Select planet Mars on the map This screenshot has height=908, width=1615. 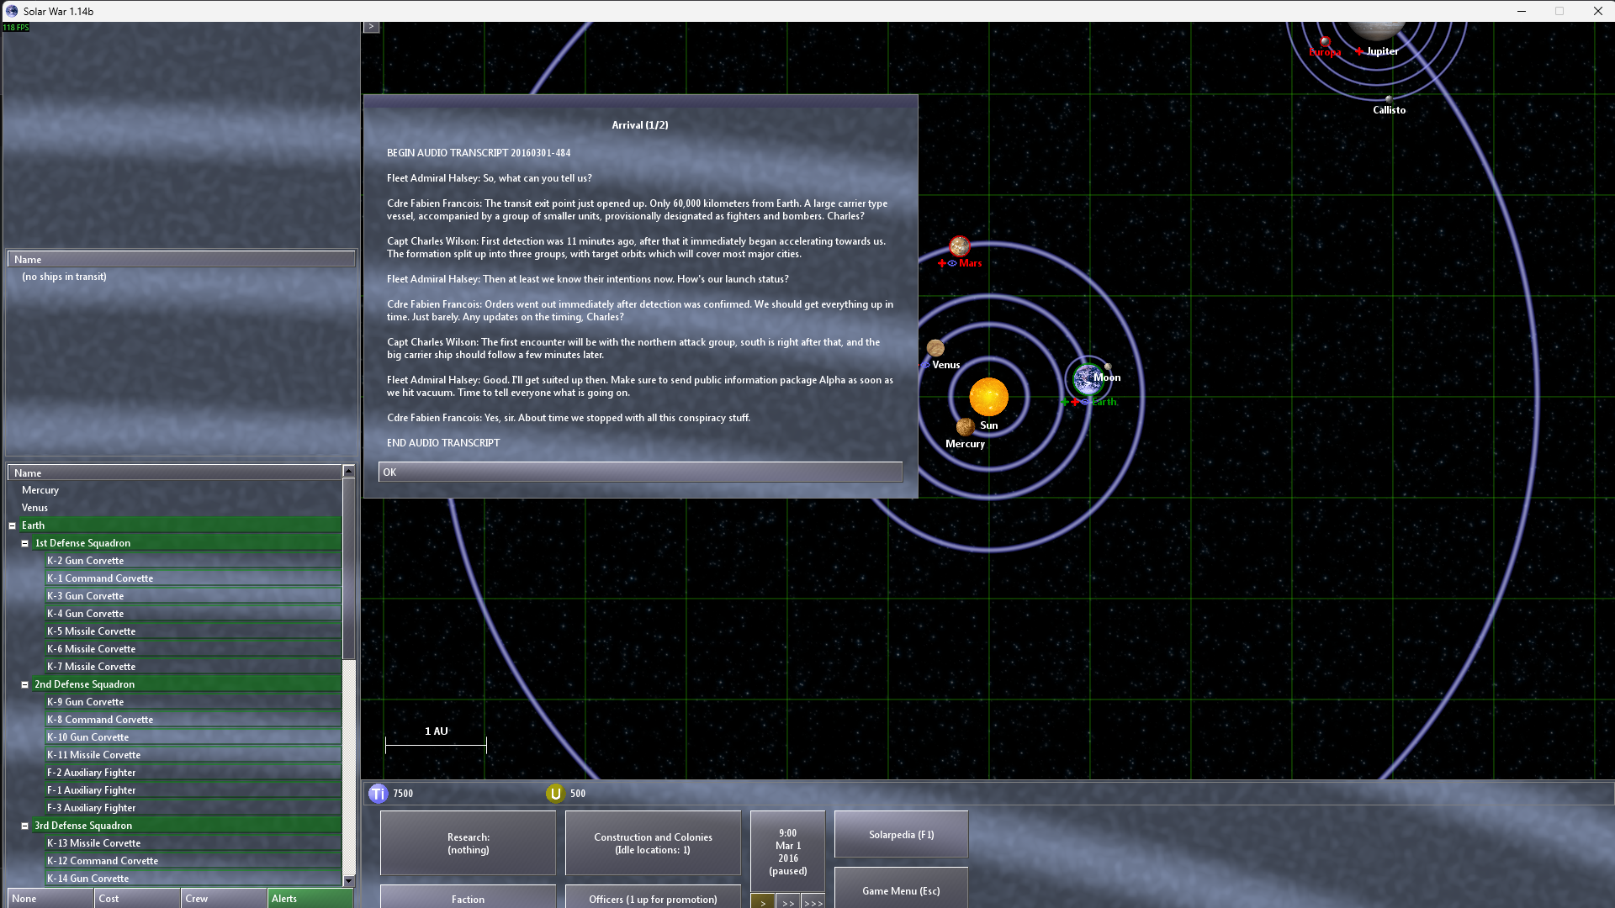[960, 246]
